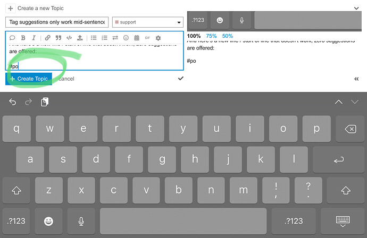Hide the preview with the double-chevron
This screenshot has height=238, width=367.
point(356,79)
